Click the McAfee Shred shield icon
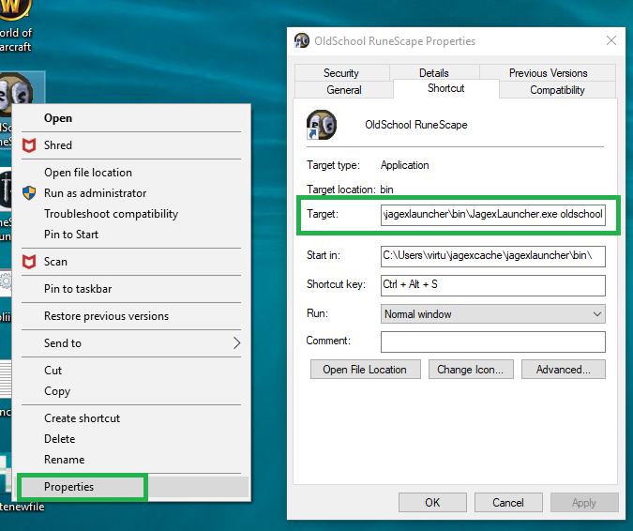 pyautogui.click(x=29, y=145)
